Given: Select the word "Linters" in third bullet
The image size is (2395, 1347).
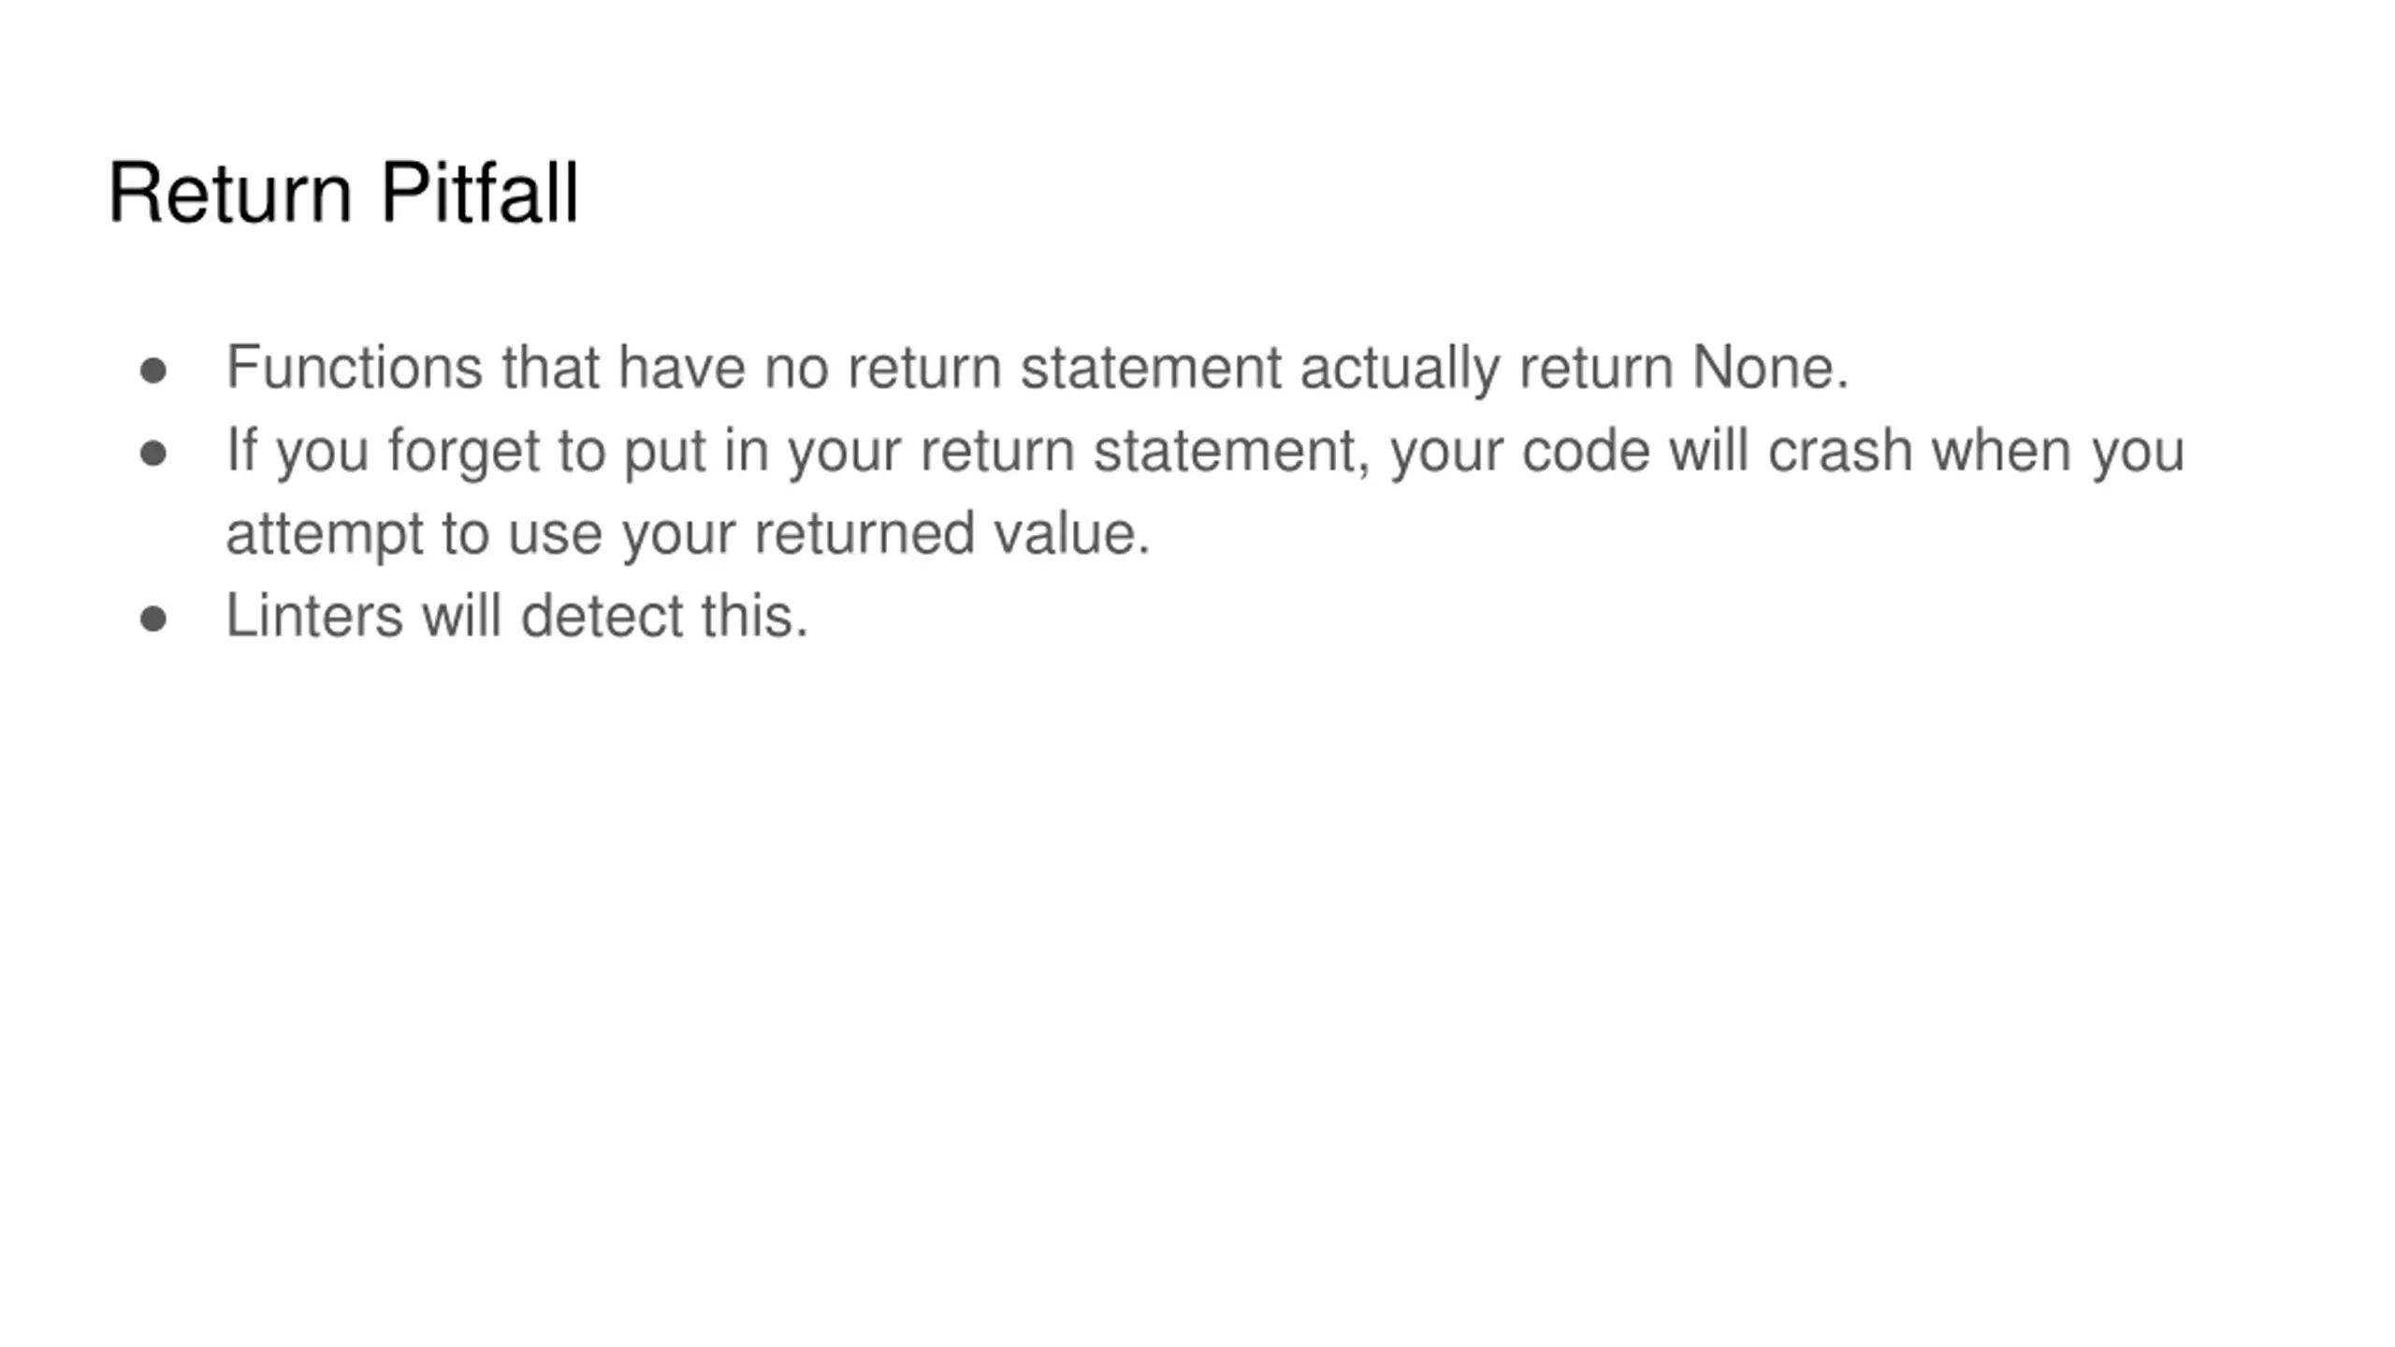Looking at the screenshot, I should 315,616.
